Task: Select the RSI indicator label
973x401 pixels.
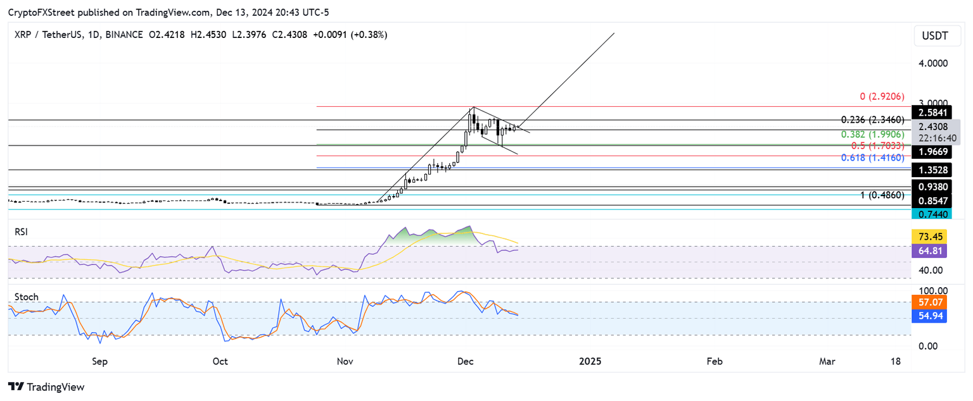Action: (22, 232)
